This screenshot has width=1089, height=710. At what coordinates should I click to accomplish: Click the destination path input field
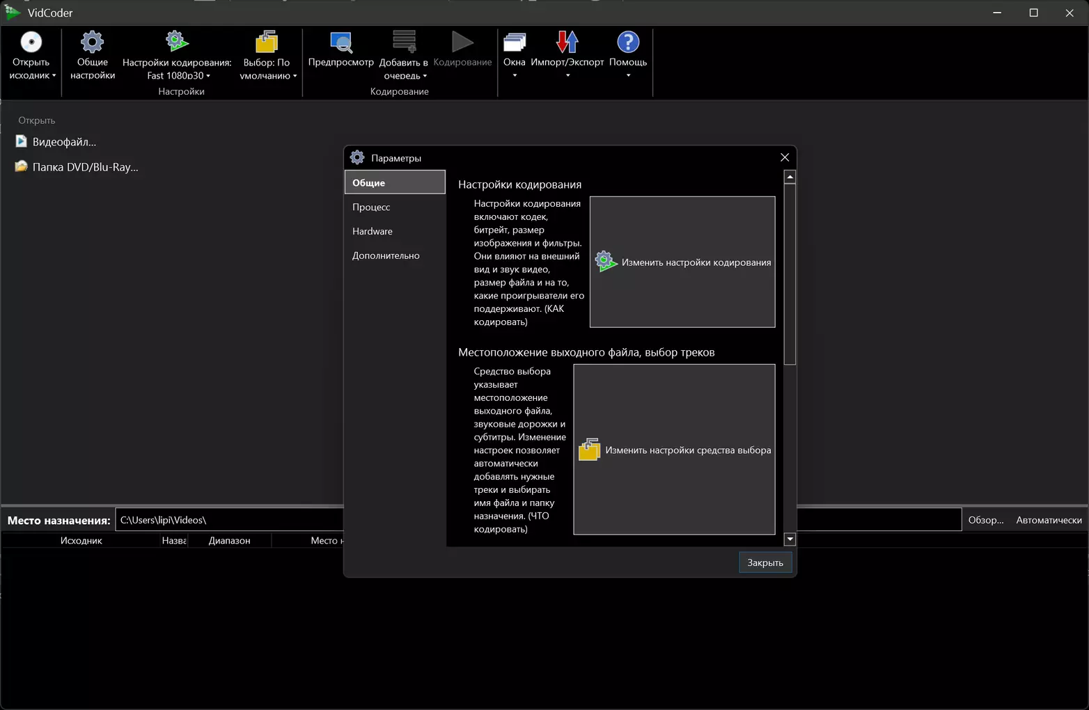pyautogui.click(x=230, y=520)
